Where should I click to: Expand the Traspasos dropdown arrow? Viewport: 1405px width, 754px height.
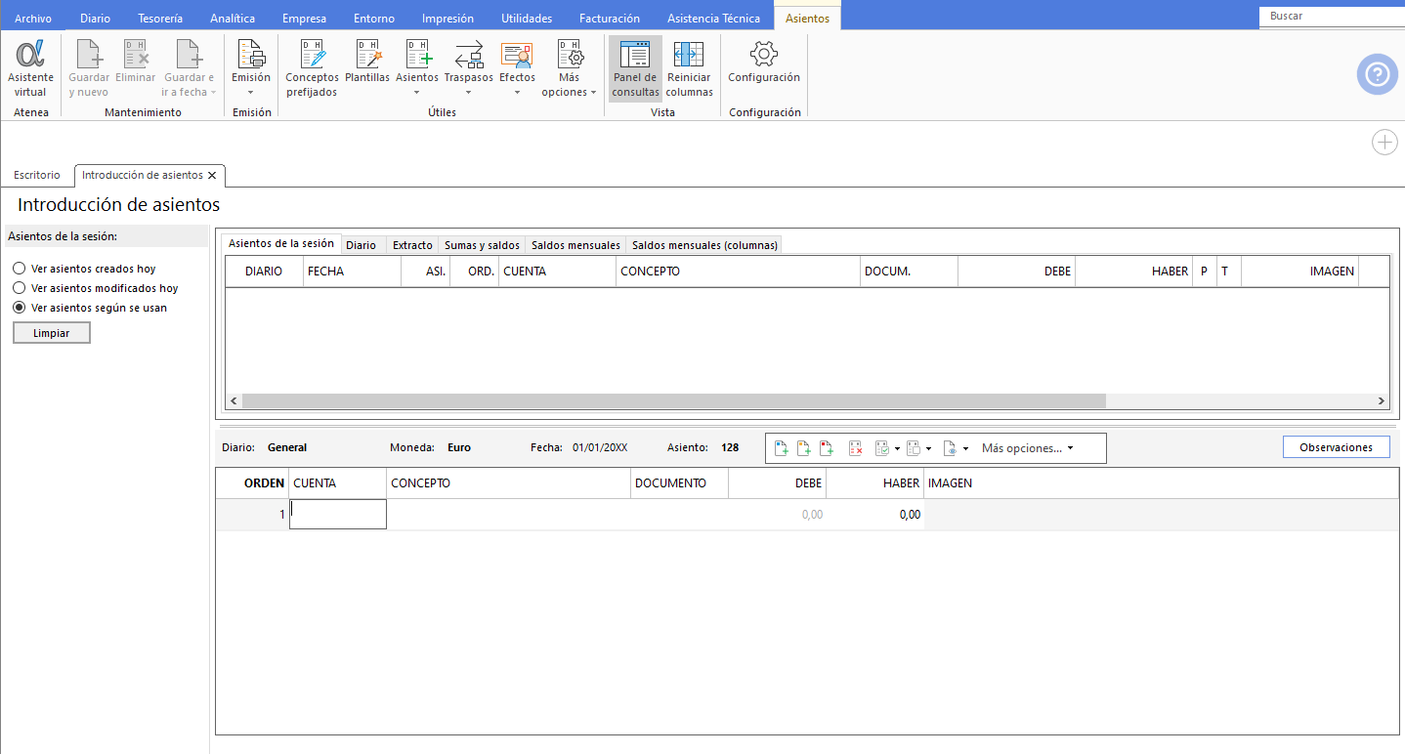coord(469,93)
